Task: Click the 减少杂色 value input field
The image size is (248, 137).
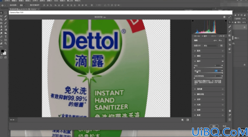Action: [x=217, y=71]
